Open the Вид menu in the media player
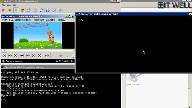 [11, 20]
